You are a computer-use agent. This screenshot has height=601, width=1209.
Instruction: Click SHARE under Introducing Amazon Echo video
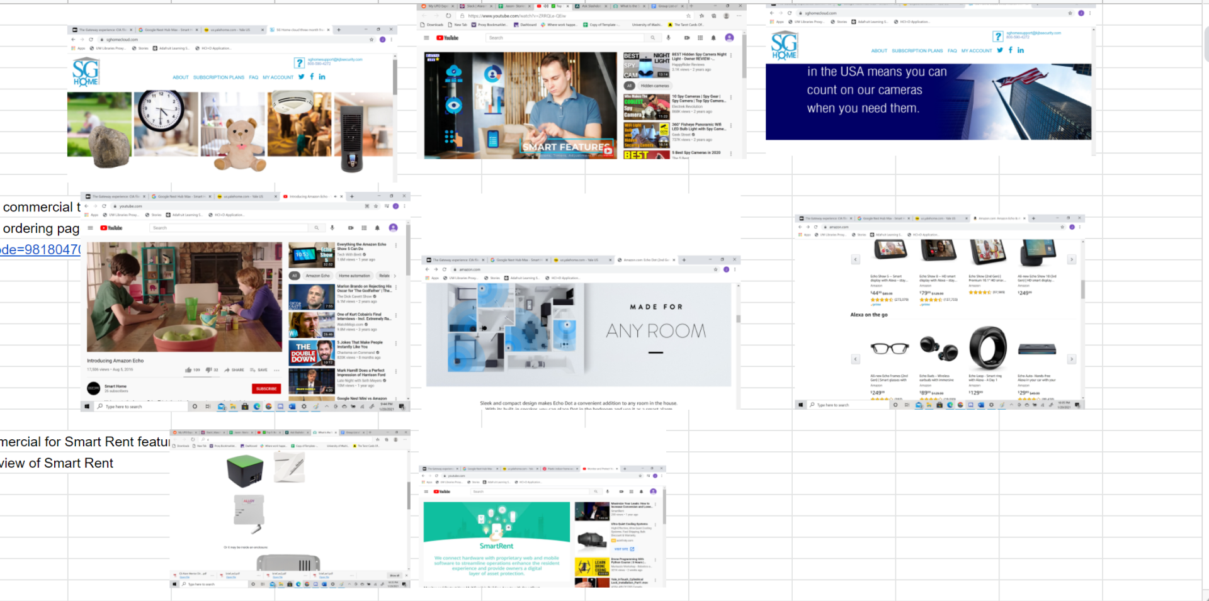pos(234,370)
